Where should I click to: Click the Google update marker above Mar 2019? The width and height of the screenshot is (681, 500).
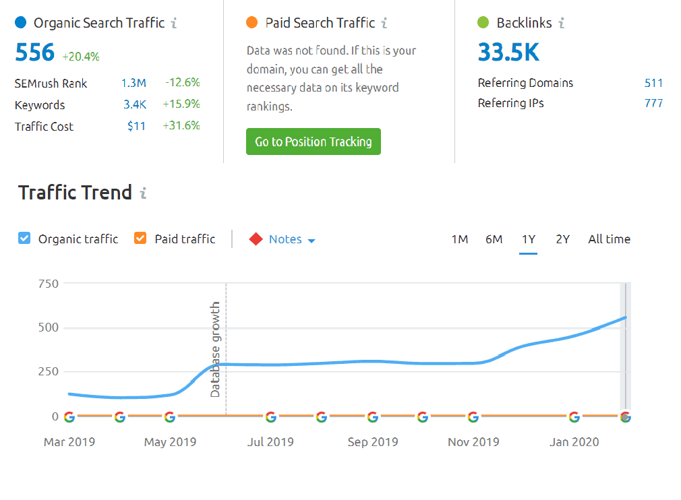69,417
